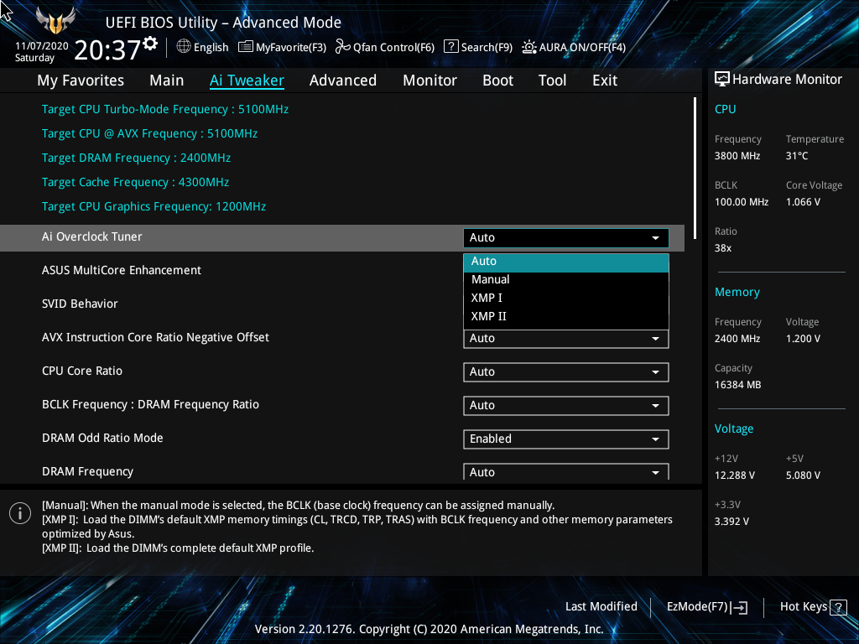Open the CPU Core Ratio dropdown
Viewport: 859px width, 644px height.
[566, 371]
